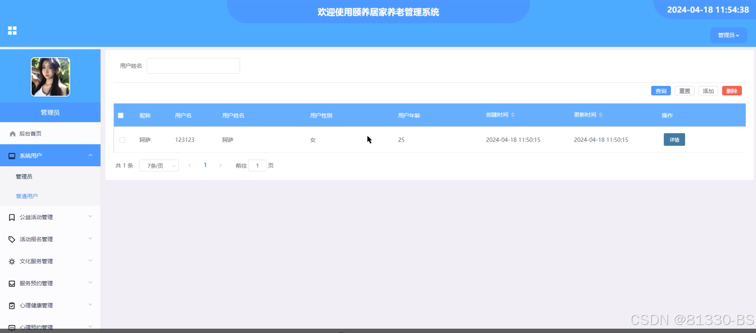Go to next page arrow
The image size is (756, 333).
point(220,165)
